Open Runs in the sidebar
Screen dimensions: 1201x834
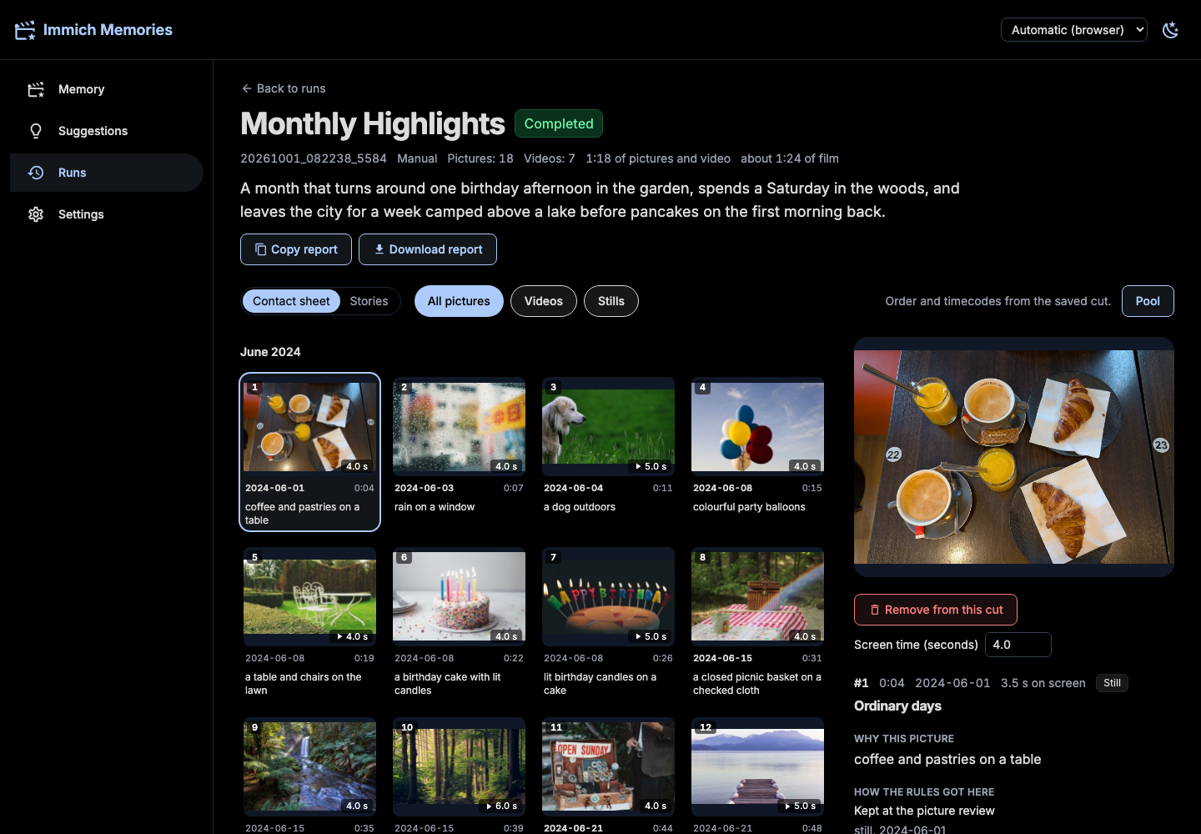click(x=107, y=173)
